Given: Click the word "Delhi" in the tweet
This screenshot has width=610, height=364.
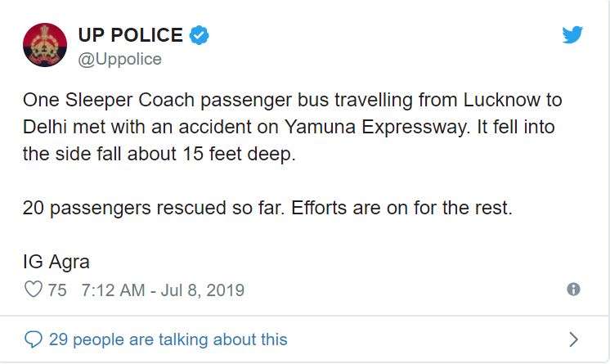Looking at the screenshot, I should pyautogui.click(x=45, y=127).
